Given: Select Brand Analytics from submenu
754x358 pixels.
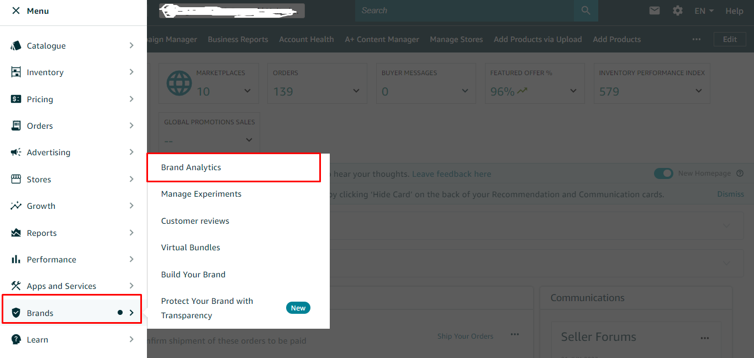Looking at the screenshot, I should [234, 167].
